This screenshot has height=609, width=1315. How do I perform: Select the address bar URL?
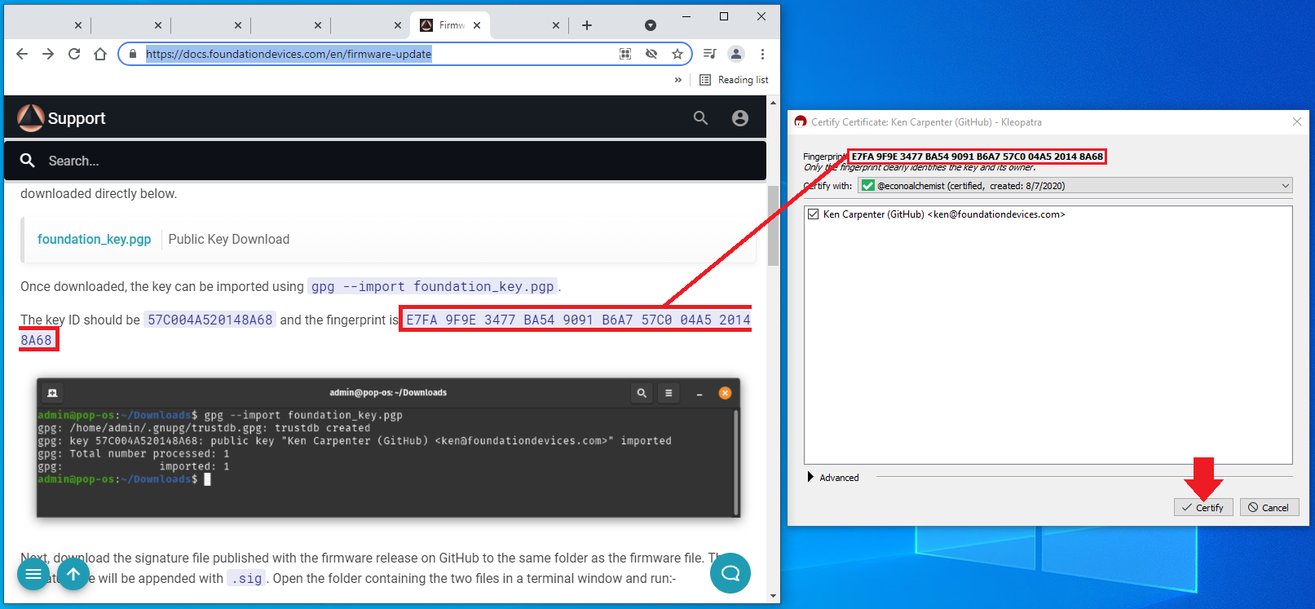click(x=289, y=54)
